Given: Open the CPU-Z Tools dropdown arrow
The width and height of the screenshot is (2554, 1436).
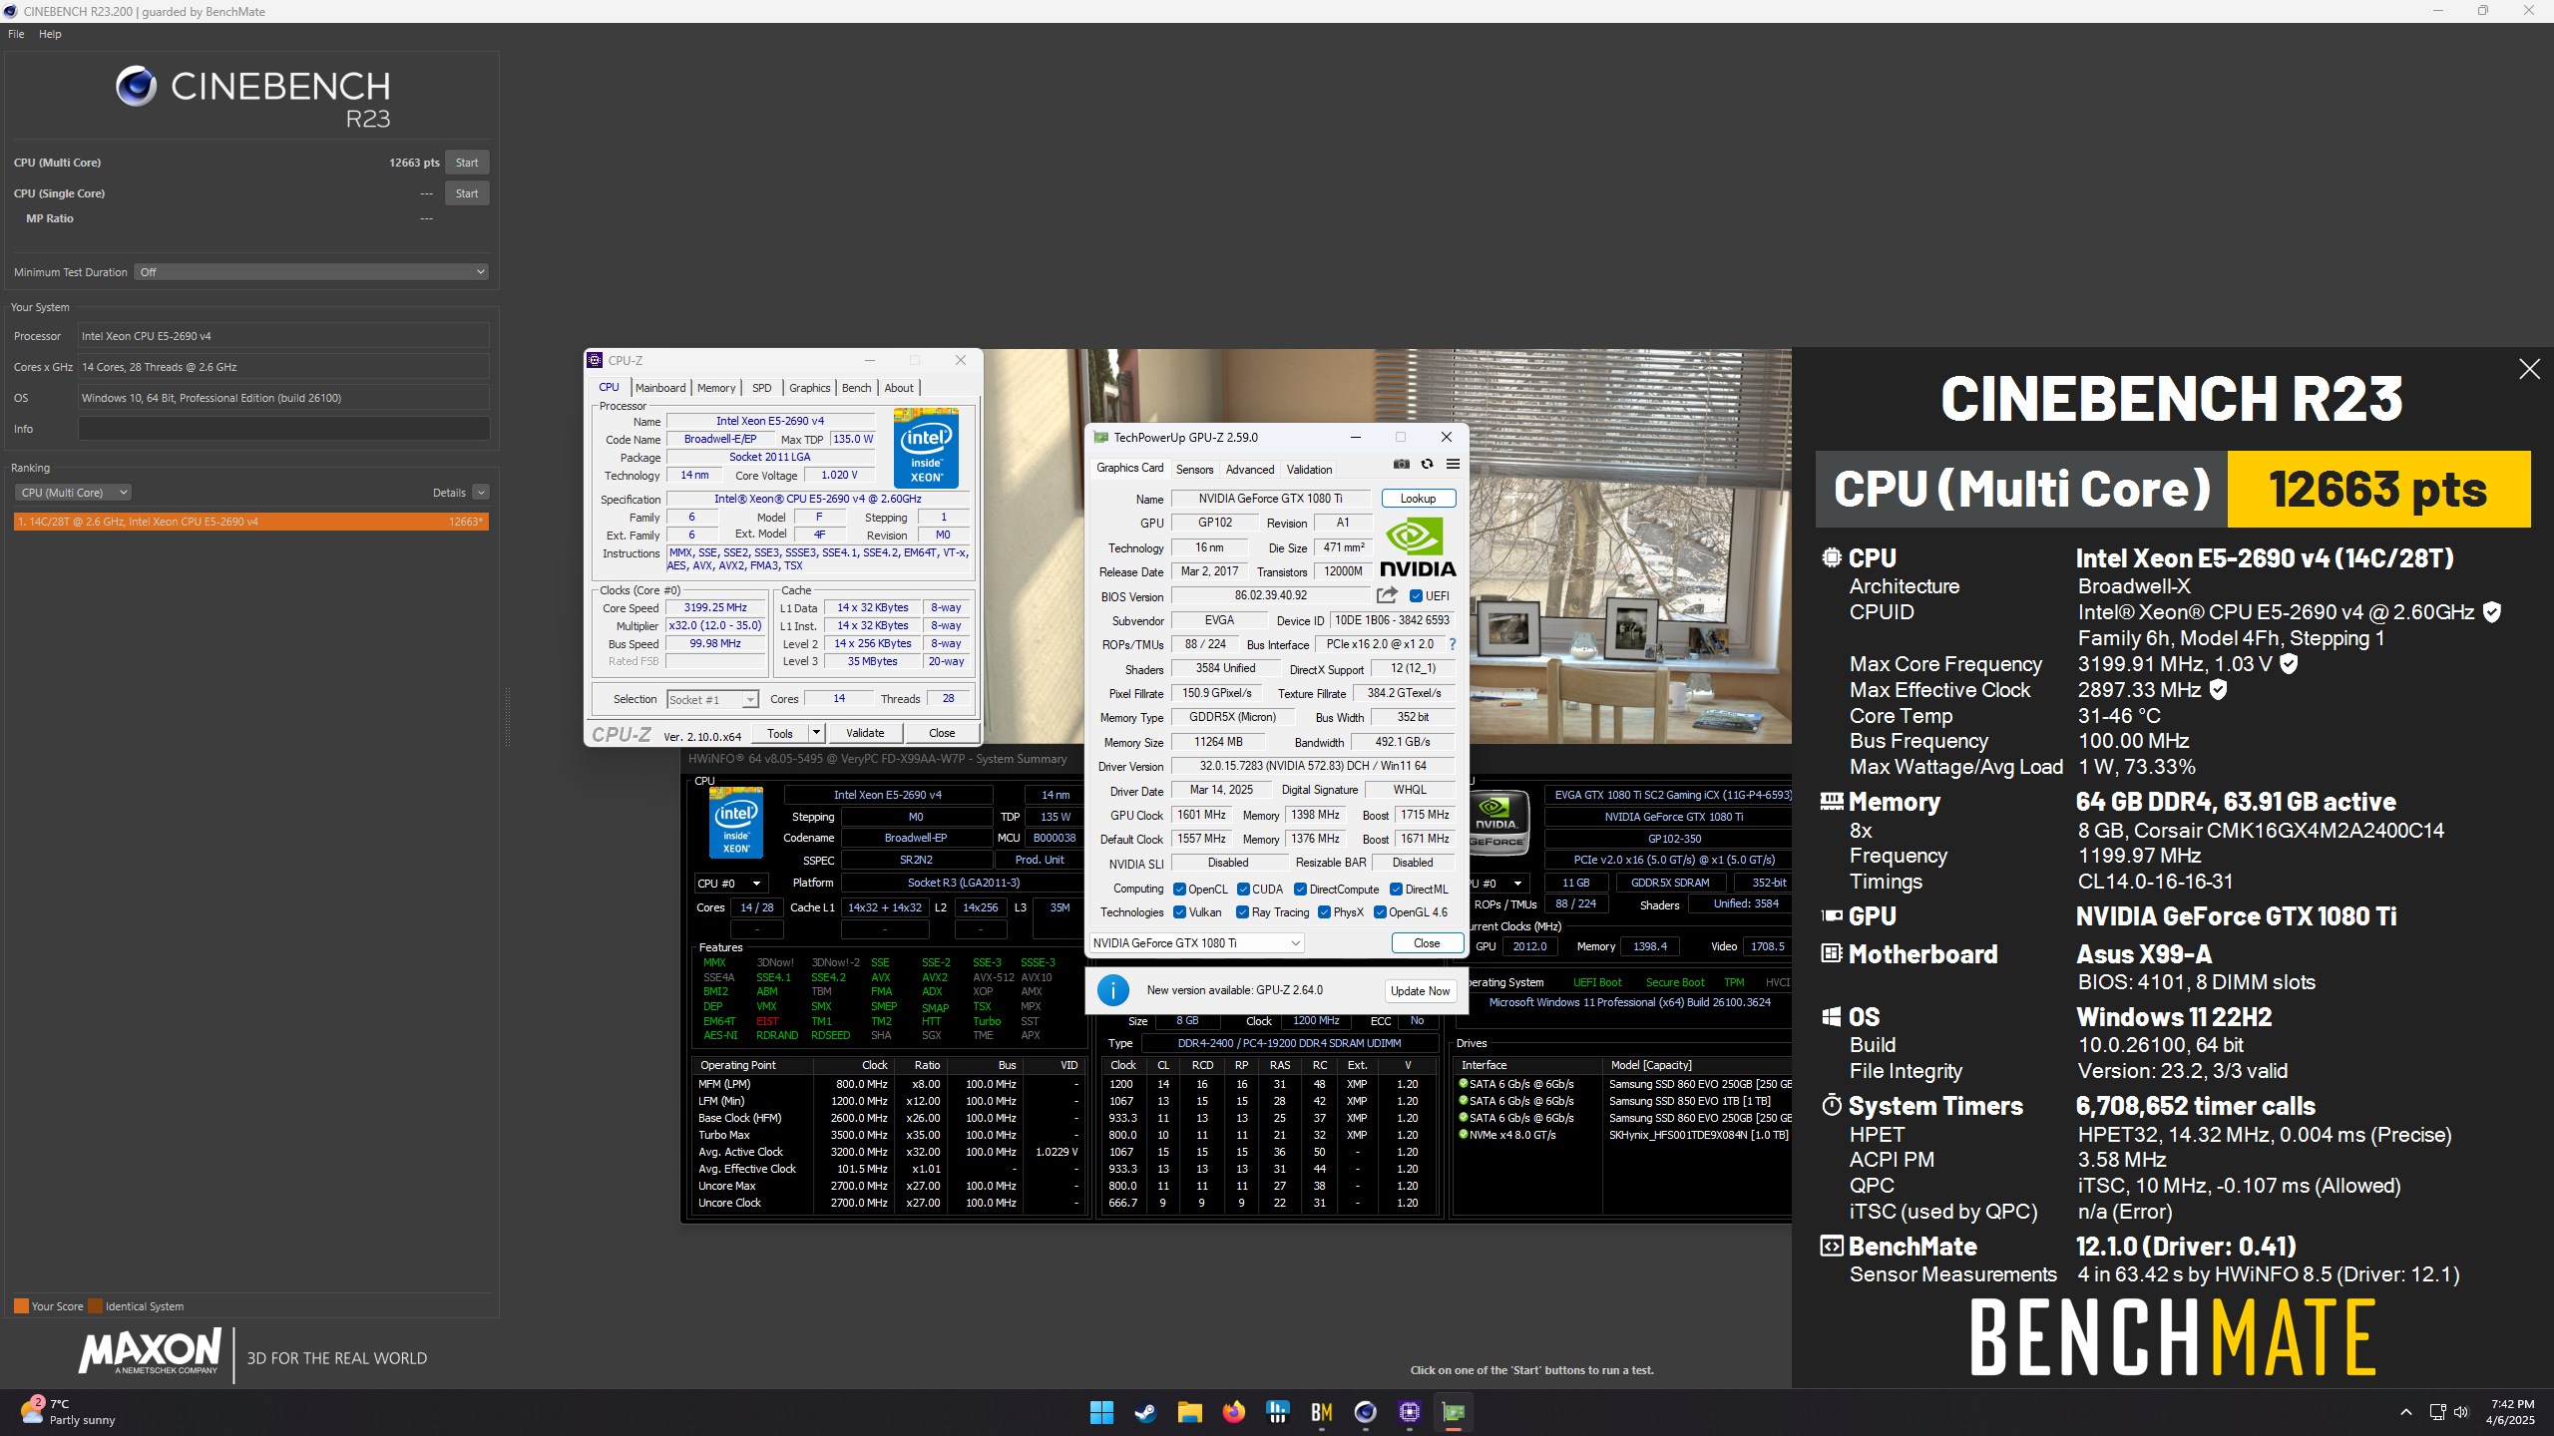Looking at the screenshot, I should click(815, 733).
